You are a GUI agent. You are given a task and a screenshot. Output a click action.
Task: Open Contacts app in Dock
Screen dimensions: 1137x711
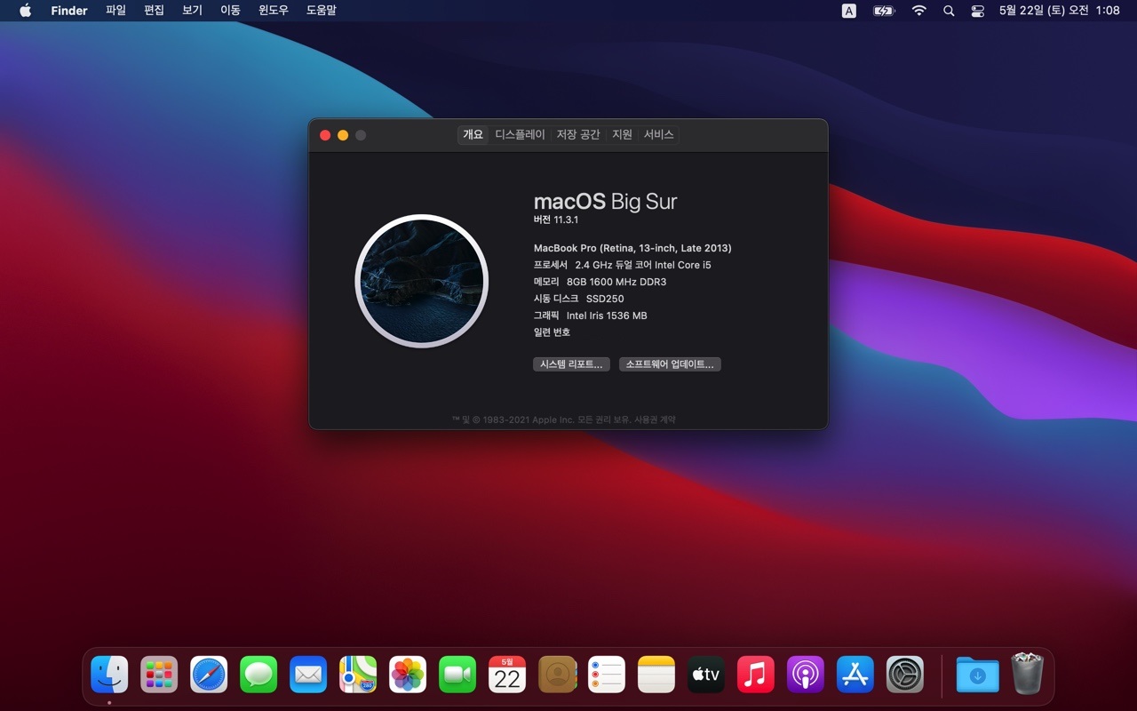pos(557,675)
